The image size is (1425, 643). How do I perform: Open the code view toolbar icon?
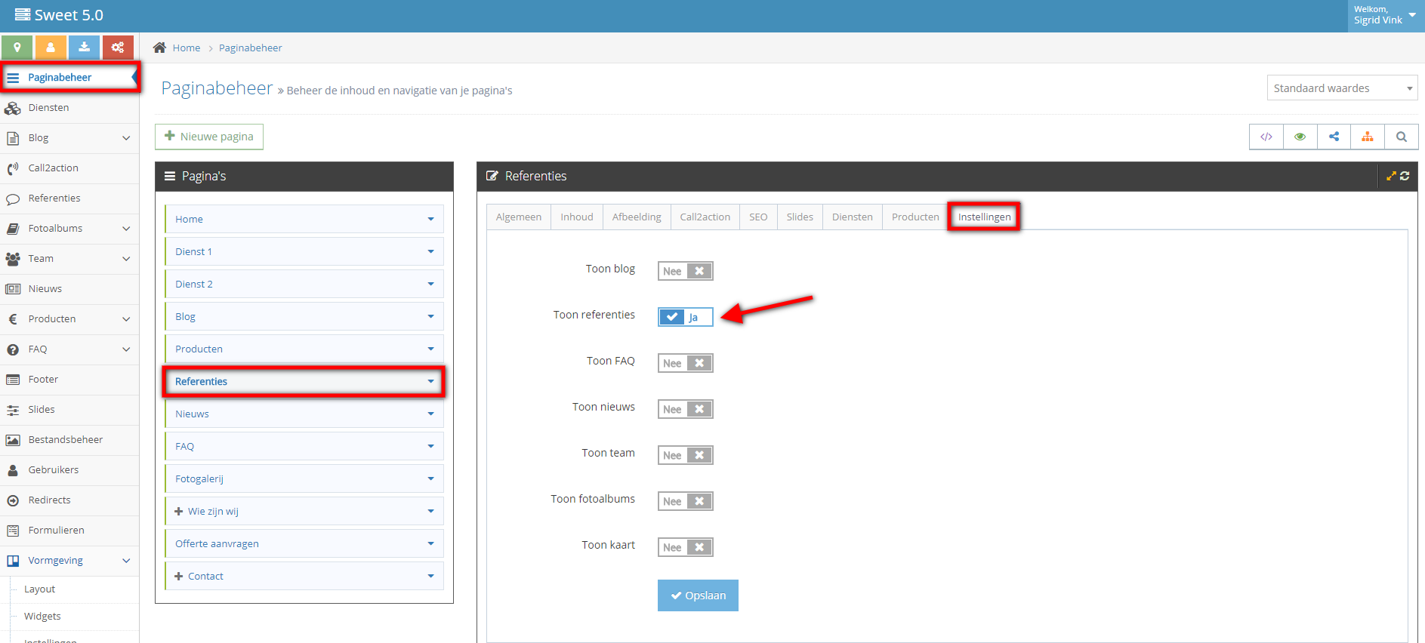pyautogui.click(x=1266, y=137)
